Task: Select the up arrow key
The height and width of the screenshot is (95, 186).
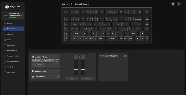Action: click(142, 34)
